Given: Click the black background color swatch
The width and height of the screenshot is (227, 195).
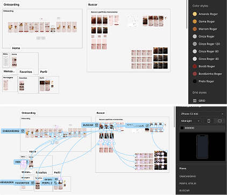Looking at the screenshot, I should [182, 128].
